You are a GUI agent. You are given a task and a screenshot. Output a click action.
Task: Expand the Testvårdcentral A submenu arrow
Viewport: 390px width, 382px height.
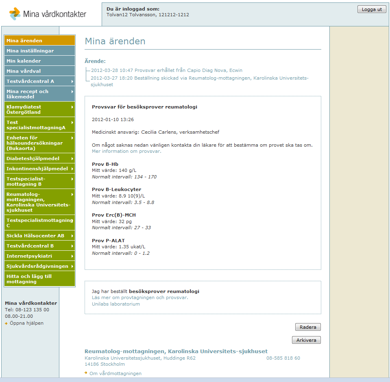click(x=72, y=81)
